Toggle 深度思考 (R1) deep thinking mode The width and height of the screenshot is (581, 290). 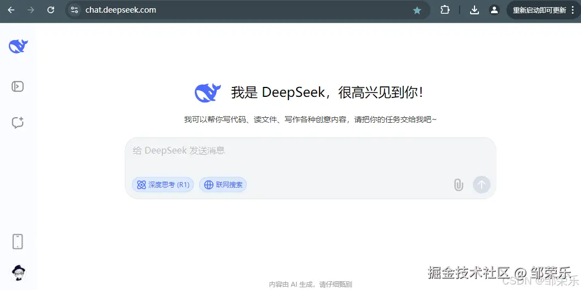click(x=163, y=185)
